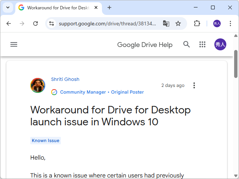239x179 pixels.
Task: Minimize the browser window
Action: click(x=196, y=7)
